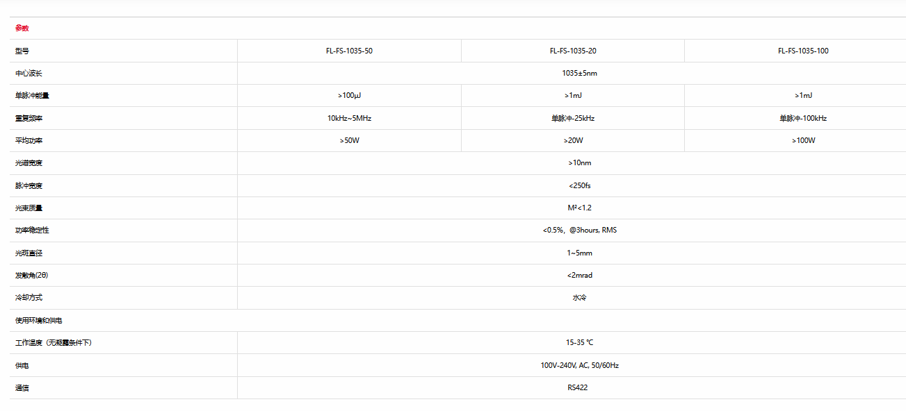Image resolution: width=906 pixels, height=411 pixels.
Task: Select the <250fs pulse width value
Action: tap(579, 185)
